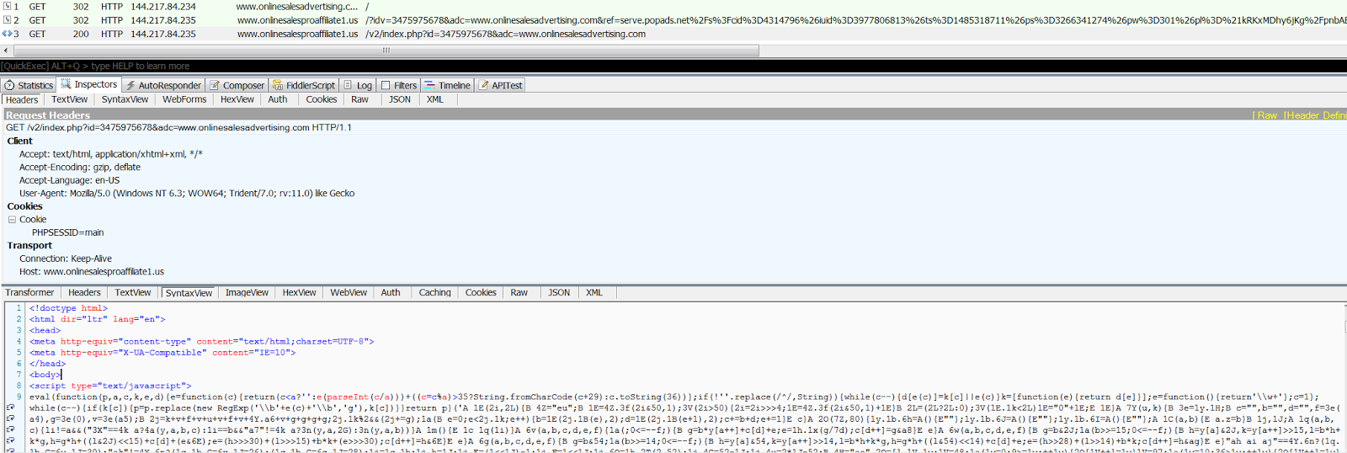
Task: Collapse the Cookie tree node
Action: [x=13, y=220]
